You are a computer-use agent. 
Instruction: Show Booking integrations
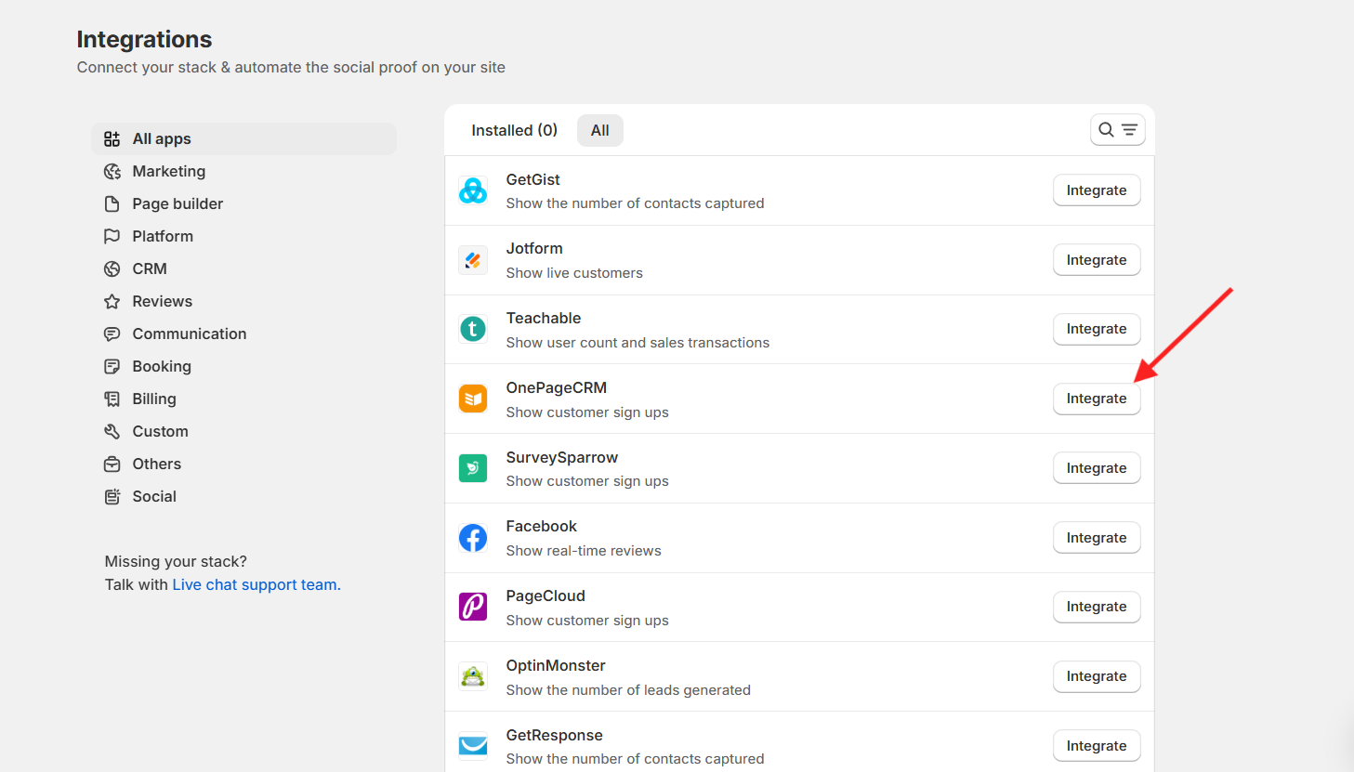coord(244,367)
